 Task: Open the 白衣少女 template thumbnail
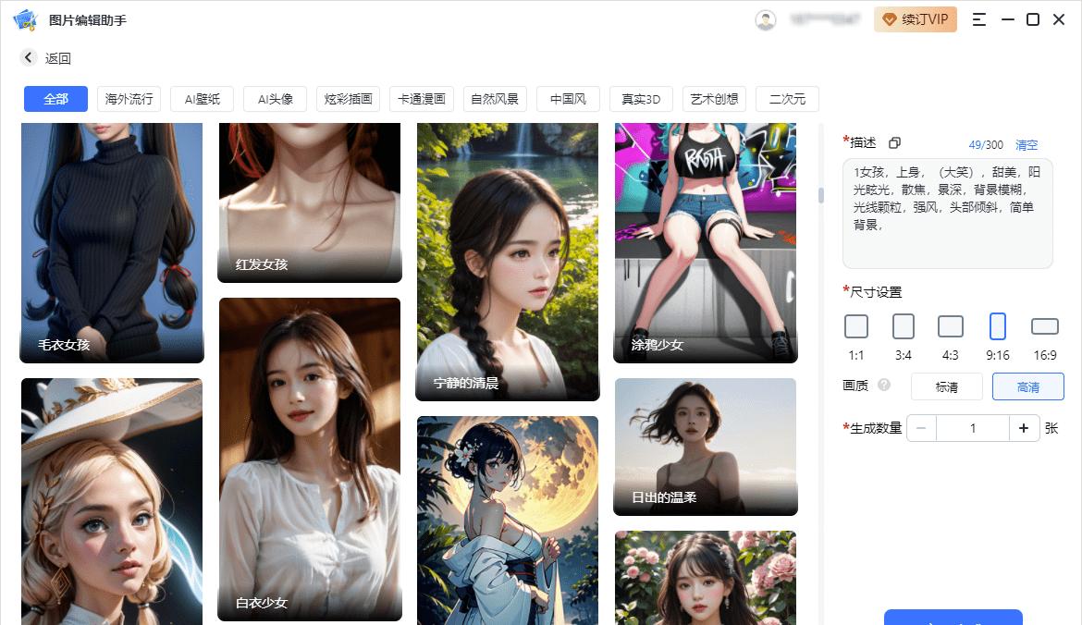(x=310, y=459)
